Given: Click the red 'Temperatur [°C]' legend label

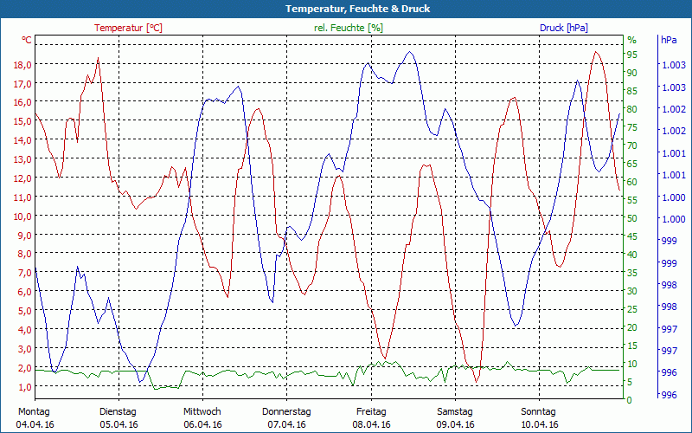Looking at the screenshot, I should [128, 28].
